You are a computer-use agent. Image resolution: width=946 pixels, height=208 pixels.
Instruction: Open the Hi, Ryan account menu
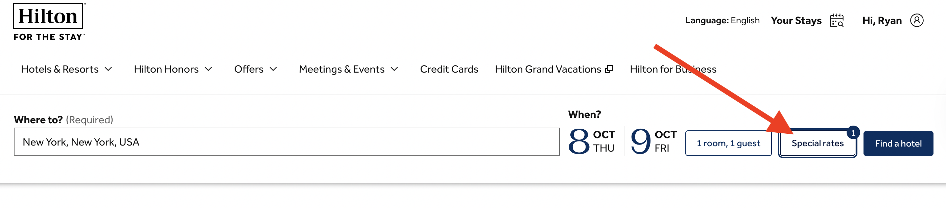(881, 21)
